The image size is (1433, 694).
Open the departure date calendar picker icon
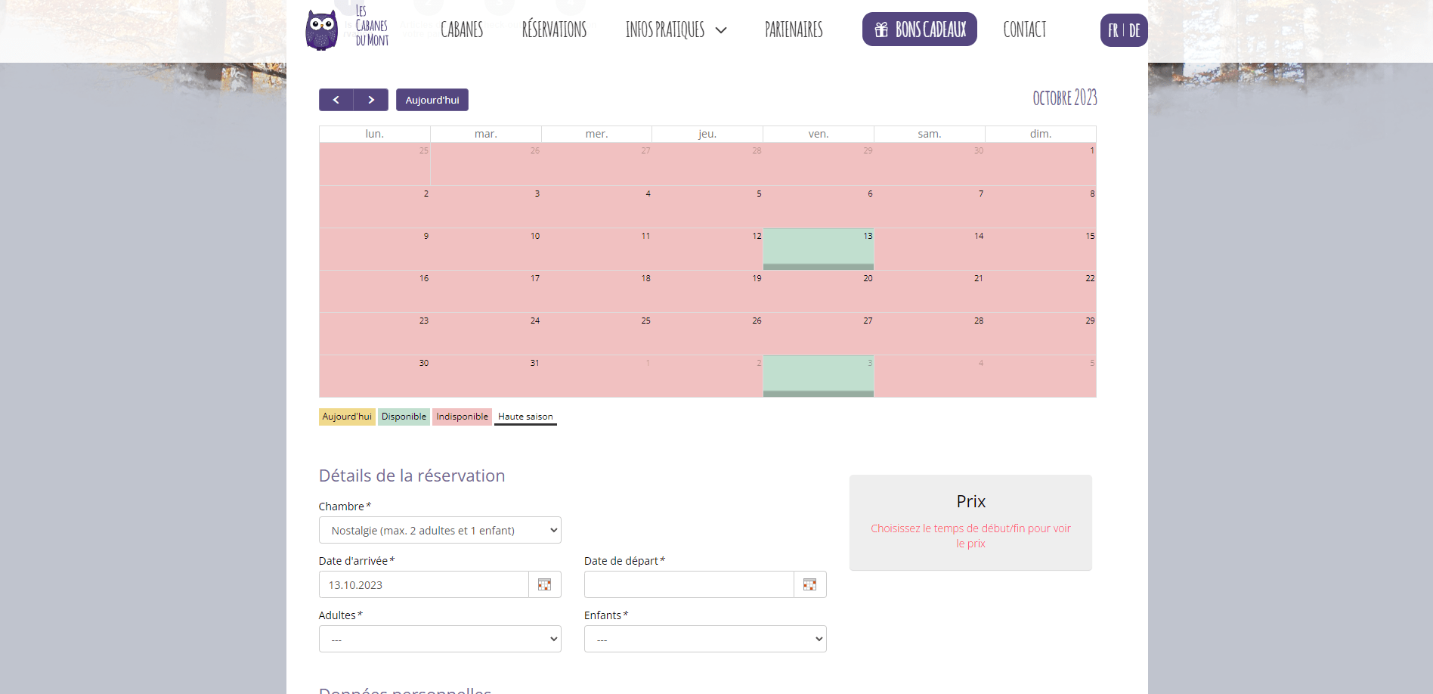[x=809, y=584]
